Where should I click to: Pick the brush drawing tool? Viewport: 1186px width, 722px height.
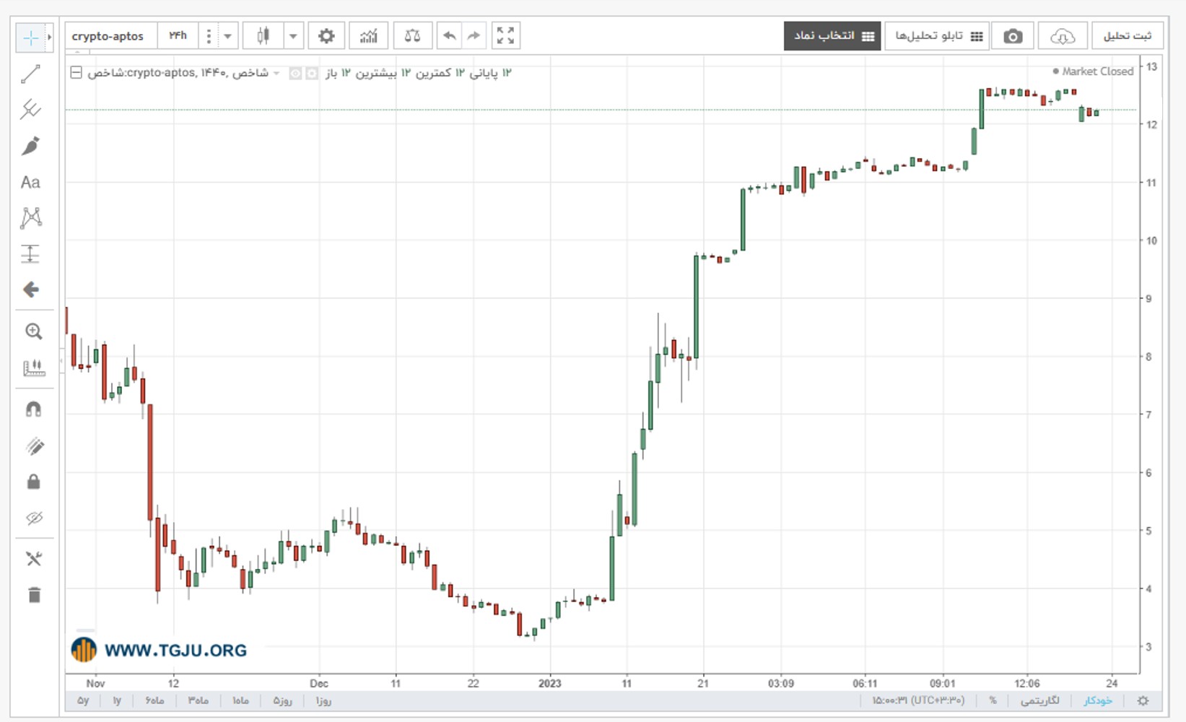tap(30, 146)
